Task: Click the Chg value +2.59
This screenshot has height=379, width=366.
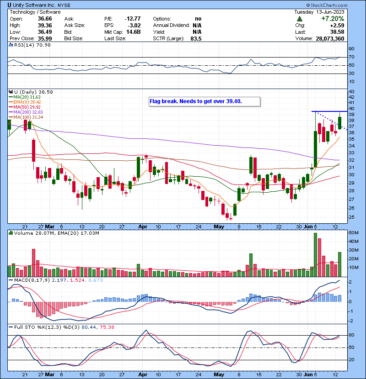Action: pos(337,26)
